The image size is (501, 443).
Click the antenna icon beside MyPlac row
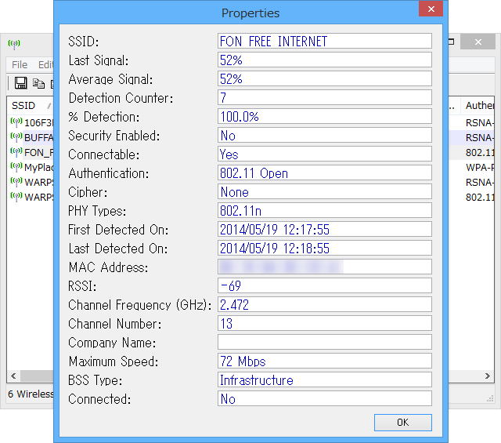(x=16, y=167)
